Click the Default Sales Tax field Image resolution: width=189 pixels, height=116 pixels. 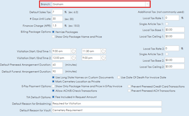point(57,12)
